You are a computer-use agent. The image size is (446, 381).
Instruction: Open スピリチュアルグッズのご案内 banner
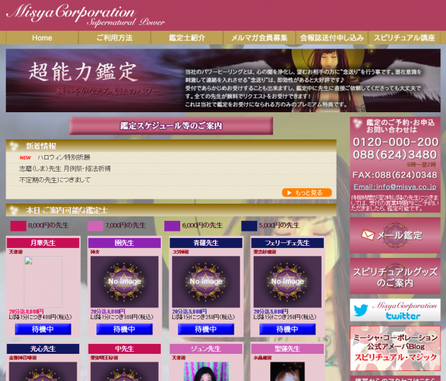(x=395, y=276)
